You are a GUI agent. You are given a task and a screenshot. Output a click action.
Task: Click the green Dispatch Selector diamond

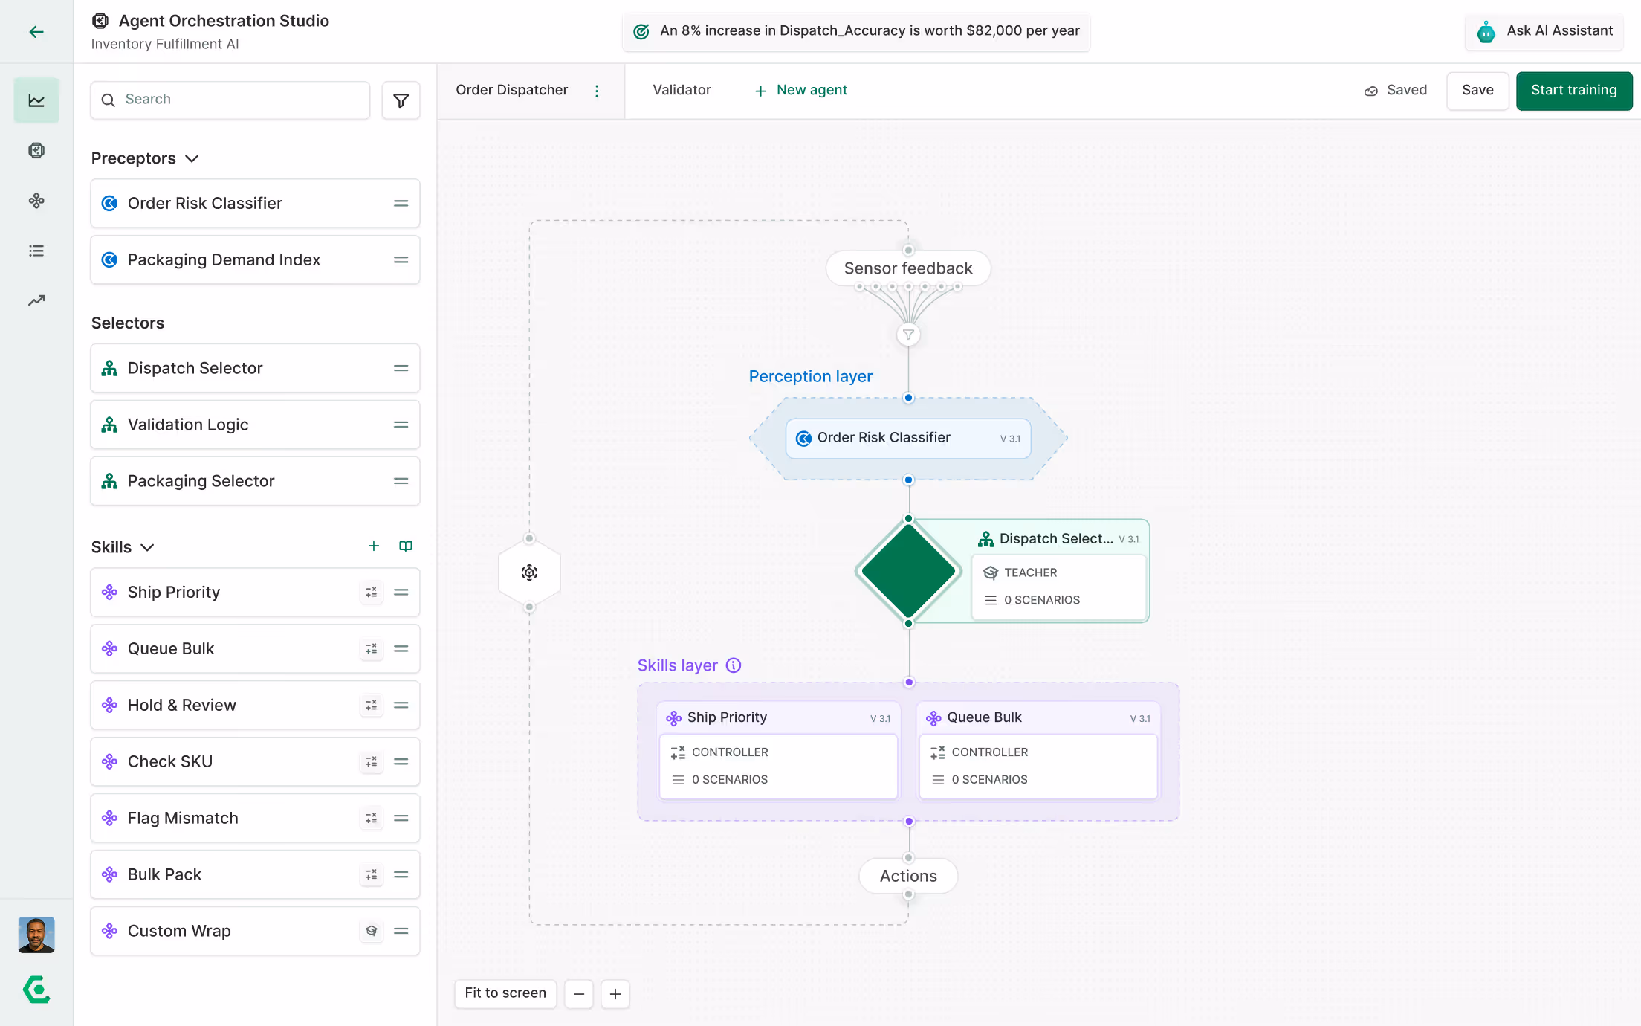click(x=908, y=571)
